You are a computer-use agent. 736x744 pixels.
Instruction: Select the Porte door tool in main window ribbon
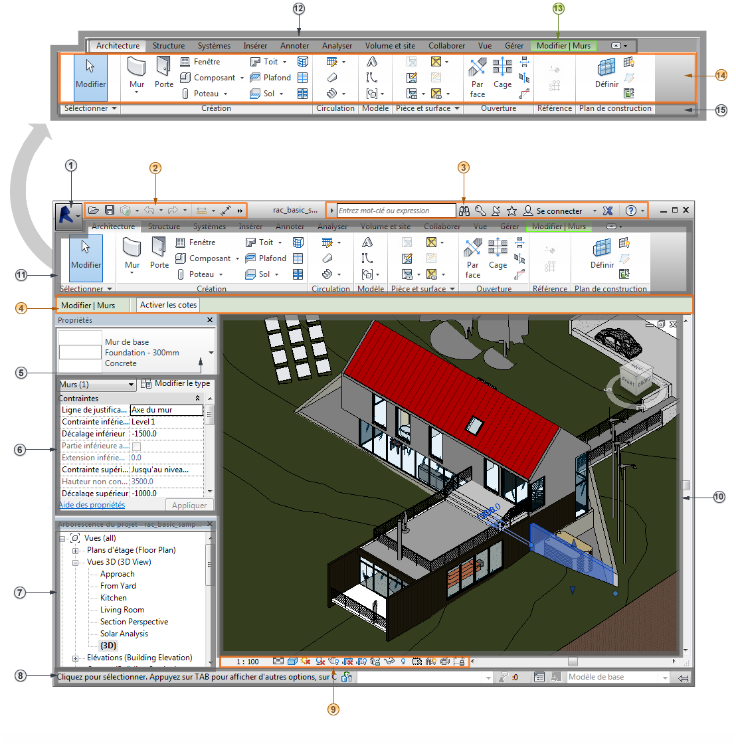[159, 253]
